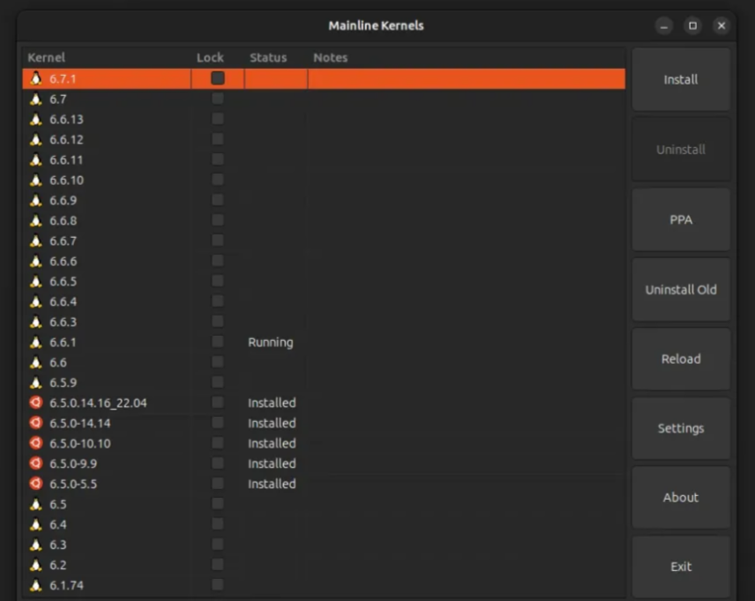Image resolution: width=755 pixels, height=601 pixels.
Task: Sort by the Status column header
Action: tap(268, 58)
